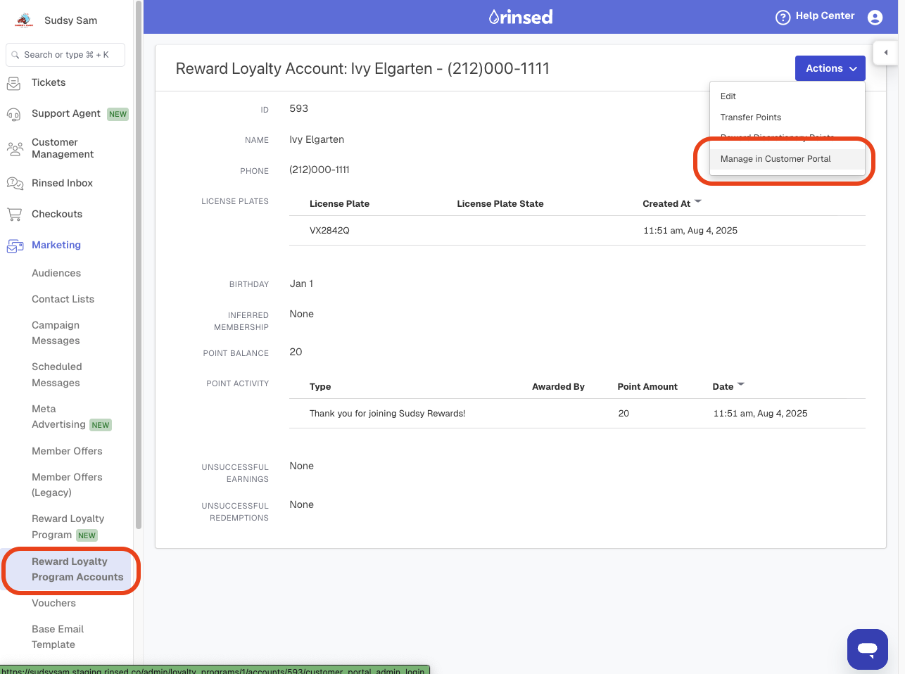
Task: Open Meta Advertising page
Action: (58, 417)
